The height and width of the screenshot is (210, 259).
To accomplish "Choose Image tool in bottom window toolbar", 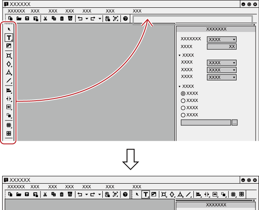I will 154,194.
